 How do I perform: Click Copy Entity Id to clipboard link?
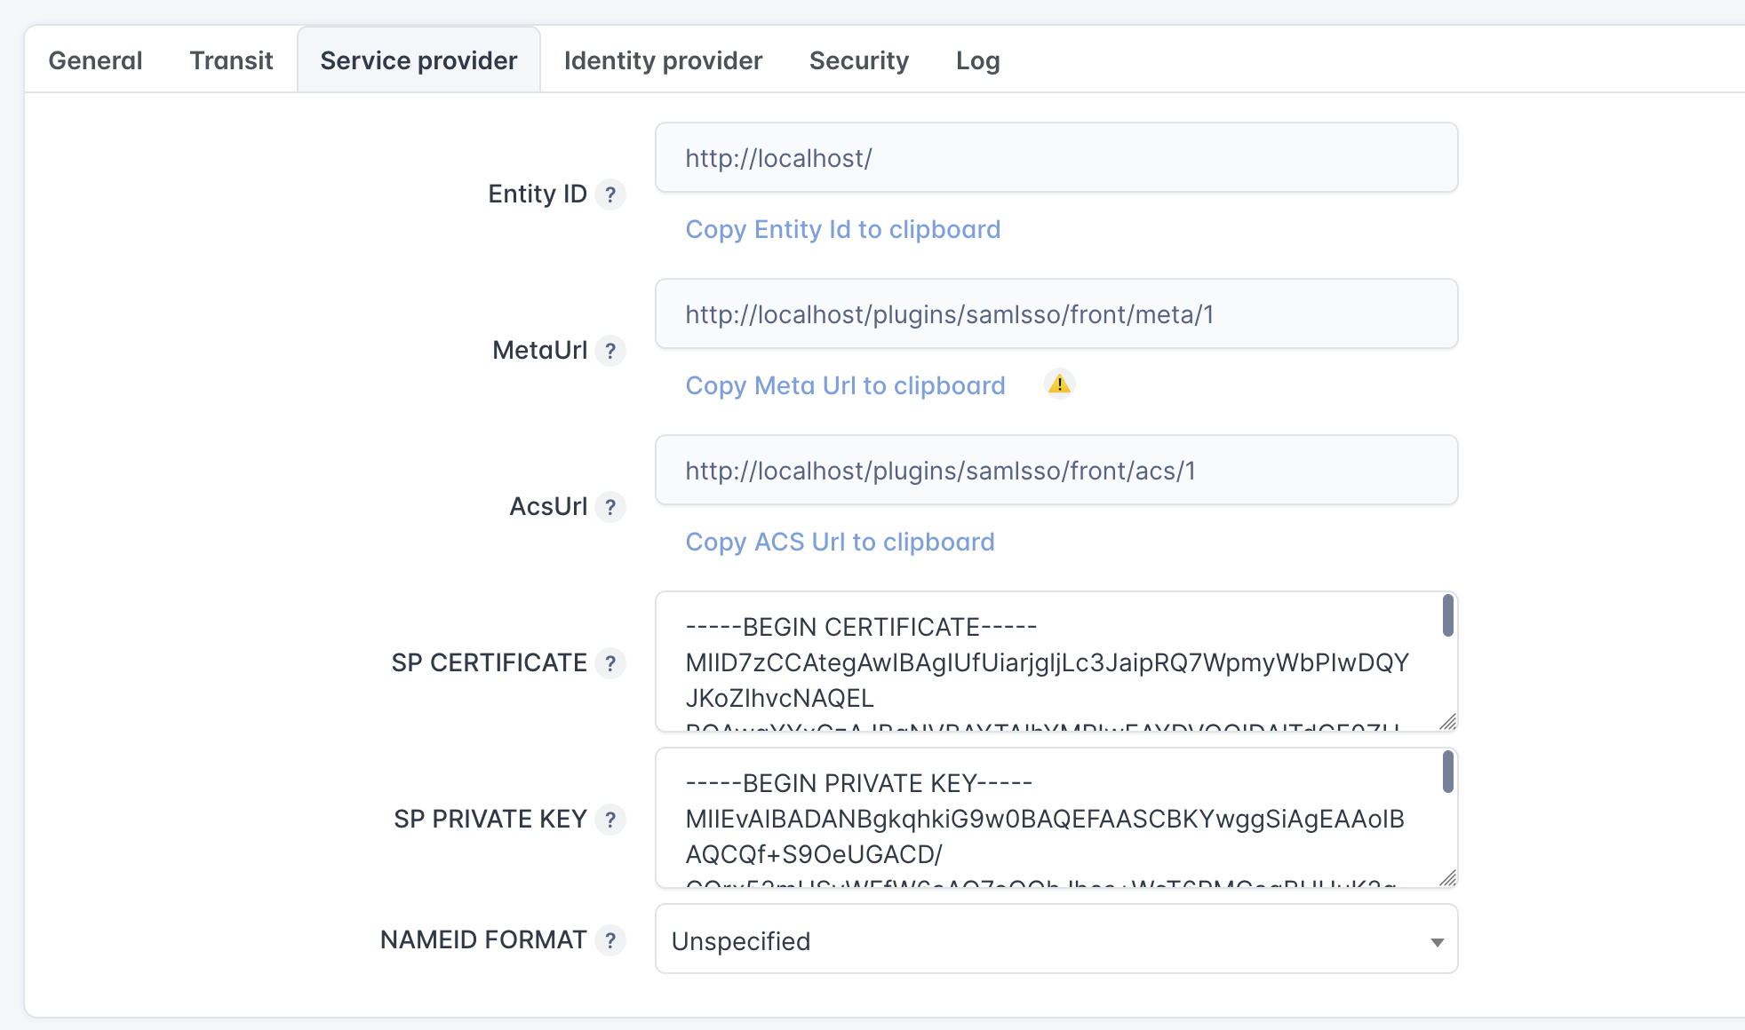click(842, 229)
